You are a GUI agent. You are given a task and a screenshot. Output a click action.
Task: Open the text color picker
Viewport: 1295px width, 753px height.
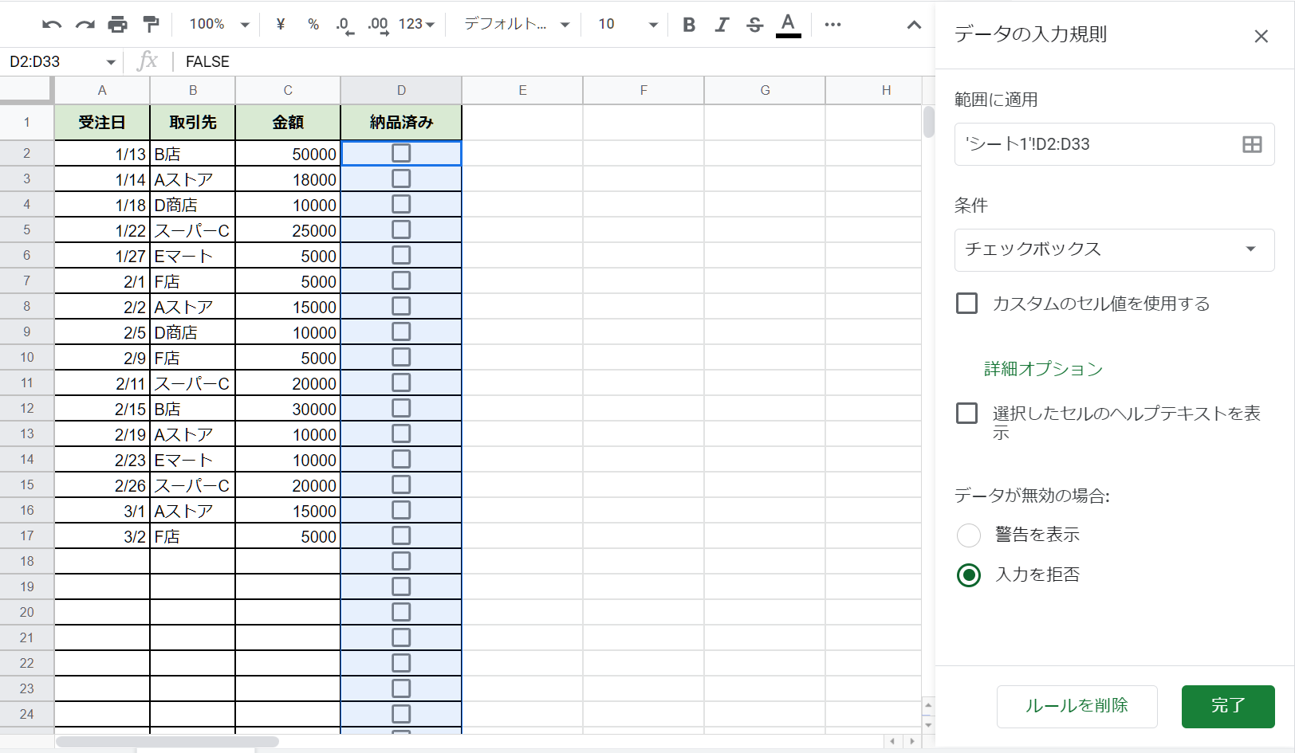(x=788, y=25)
